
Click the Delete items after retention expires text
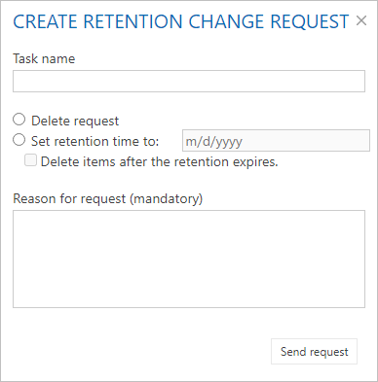pos(159,161)
